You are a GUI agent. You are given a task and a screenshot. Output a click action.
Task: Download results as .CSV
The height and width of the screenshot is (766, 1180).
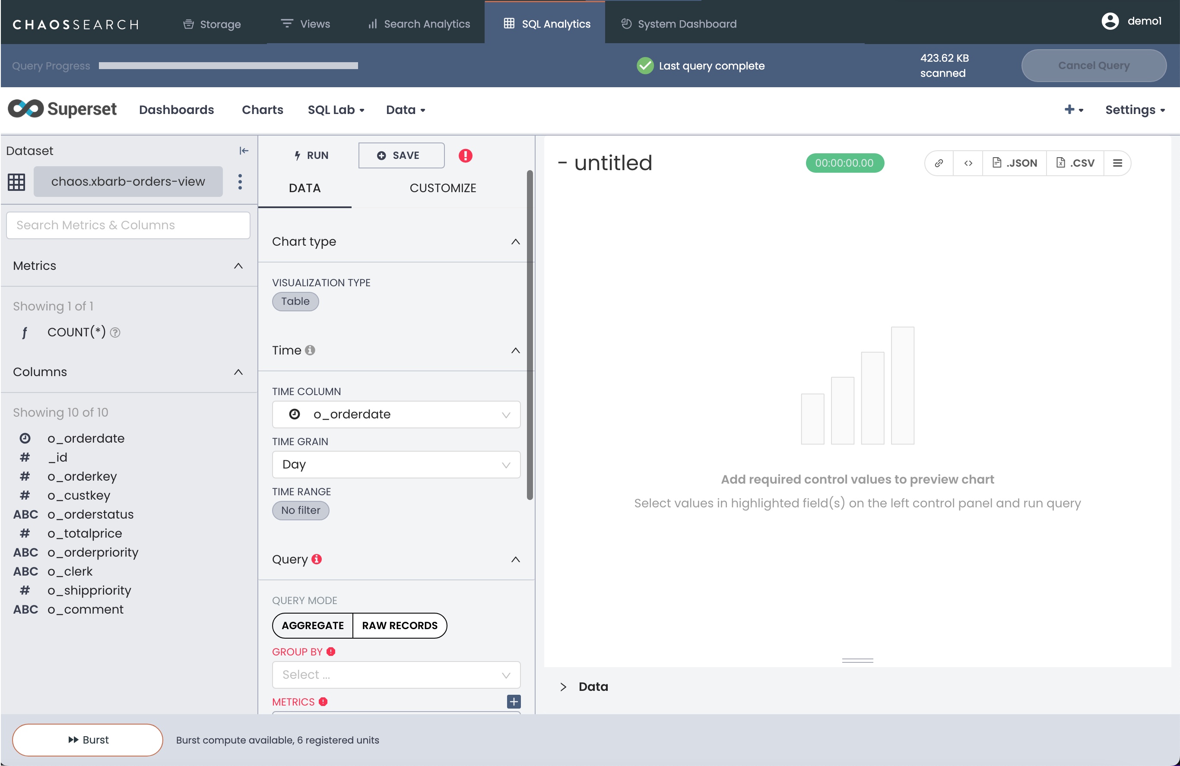pos(1075,163)
